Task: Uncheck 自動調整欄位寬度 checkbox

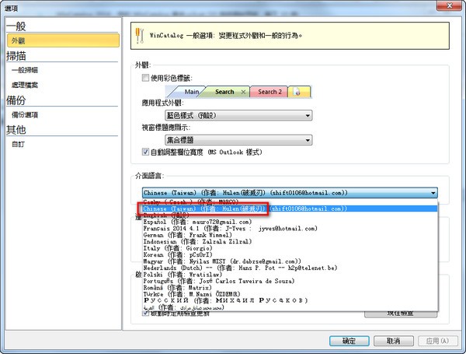Action: (x=145, y=152)
